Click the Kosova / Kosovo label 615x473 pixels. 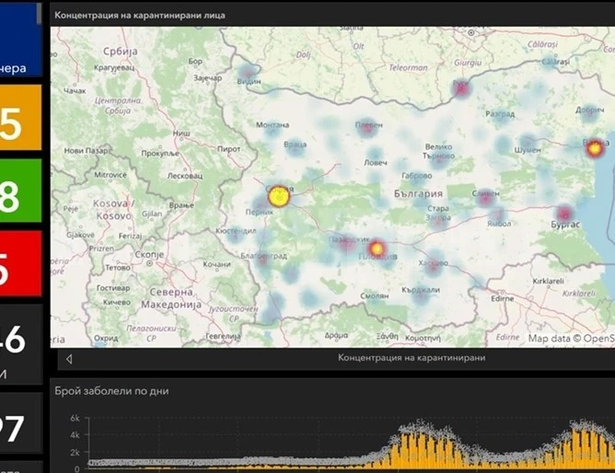click(114, 210)
